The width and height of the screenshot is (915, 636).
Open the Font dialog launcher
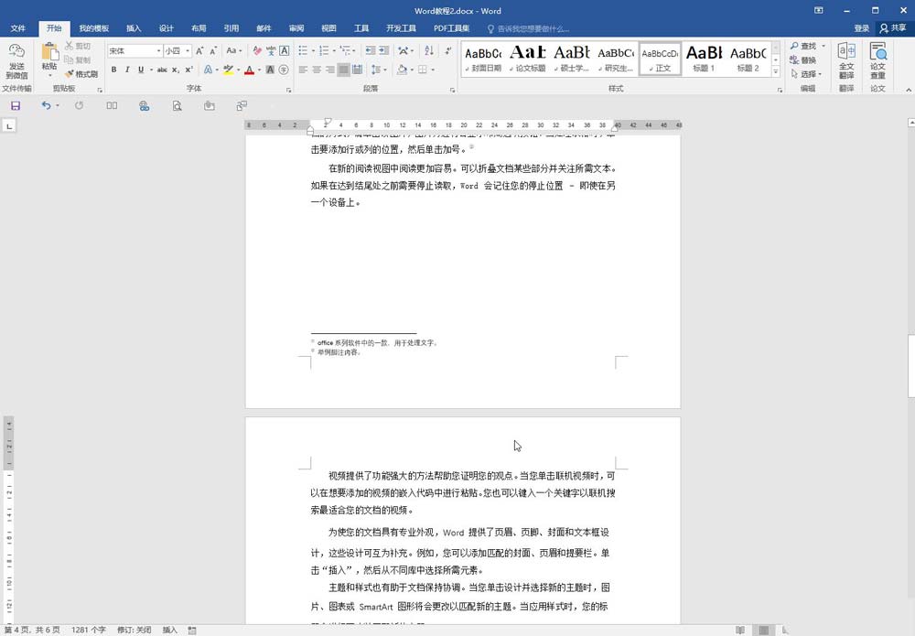coord(289,90)
